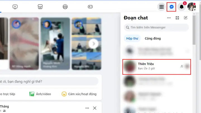Click the muted bell icon on Thiên Triệu

coord(182,66)
